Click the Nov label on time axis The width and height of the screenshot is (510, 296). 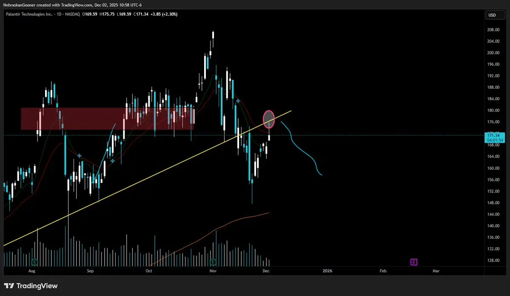pos(213,271)
